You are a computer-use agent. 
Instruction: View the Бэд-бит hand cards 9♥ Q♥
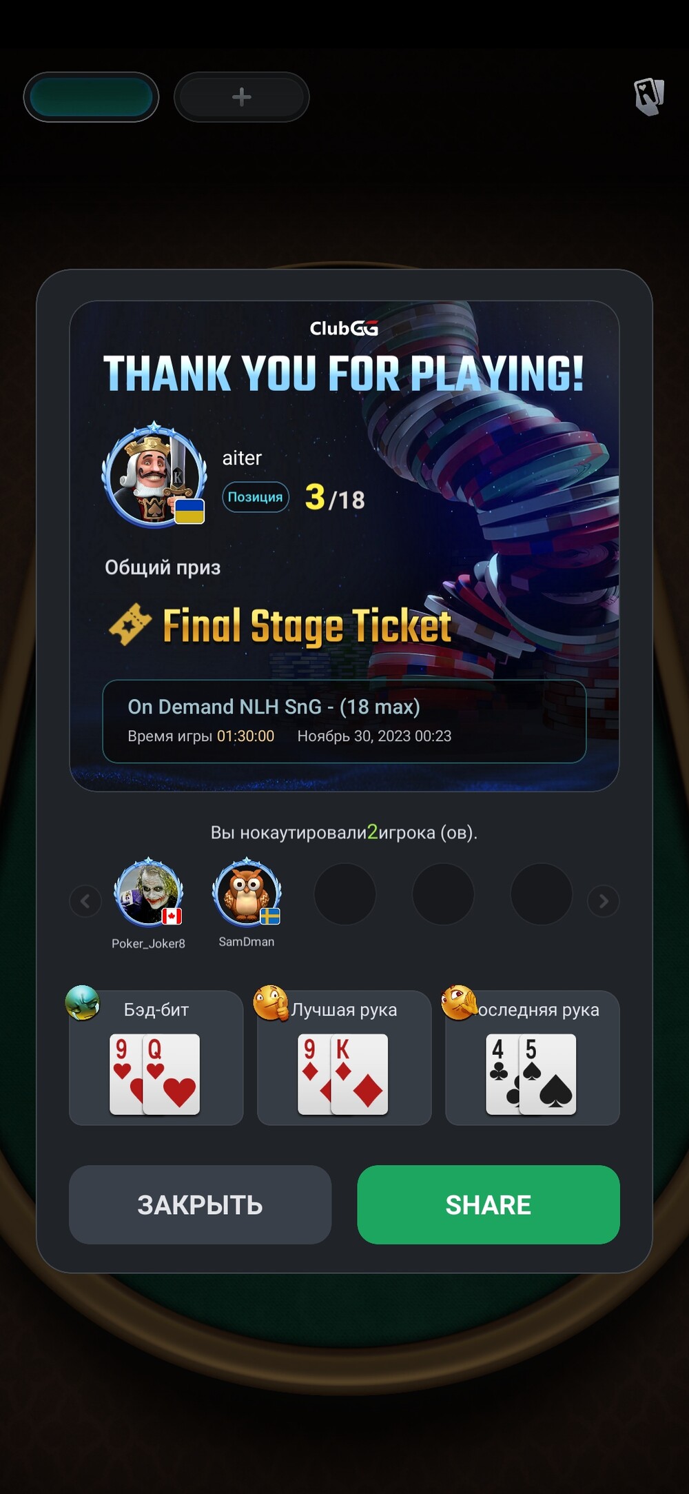(x=155, y=1074)
